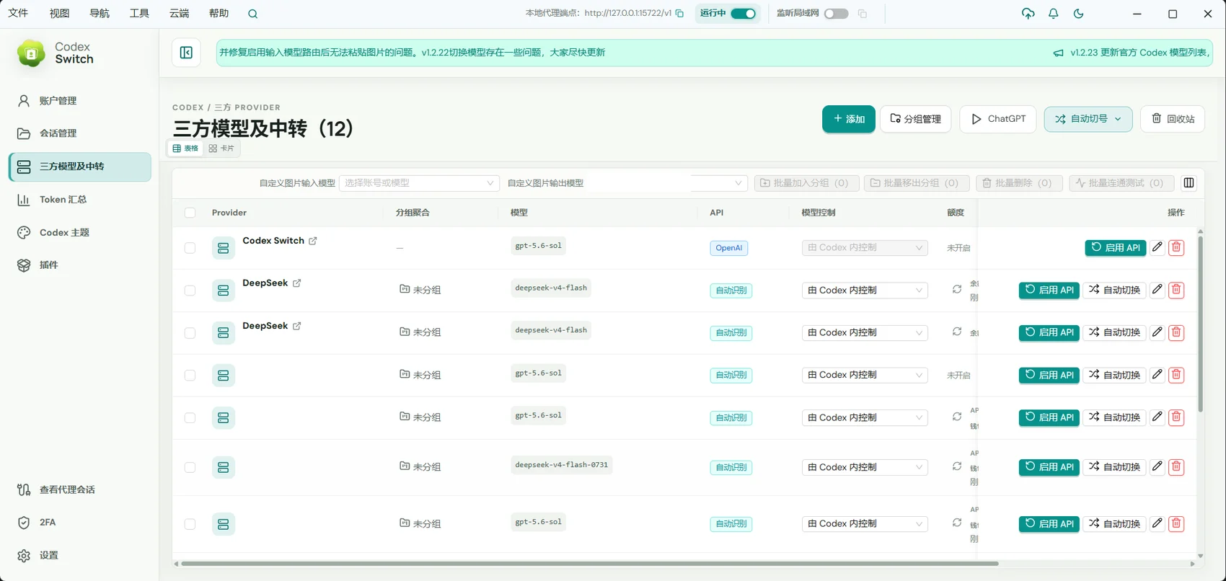The height and width of the screenshot is (581, 1226).
Task: Open the 文件 menu
Action: pyautogui.click(x=18, y=14)
